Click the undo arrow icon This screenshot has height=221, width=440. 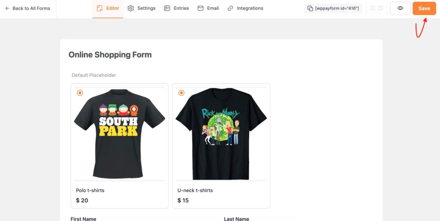pos(373,9)
